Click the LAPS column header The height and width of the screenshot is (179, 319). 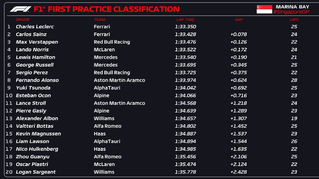coord(294,20)
